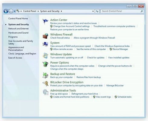Open the System heading link

click(55, 43)
